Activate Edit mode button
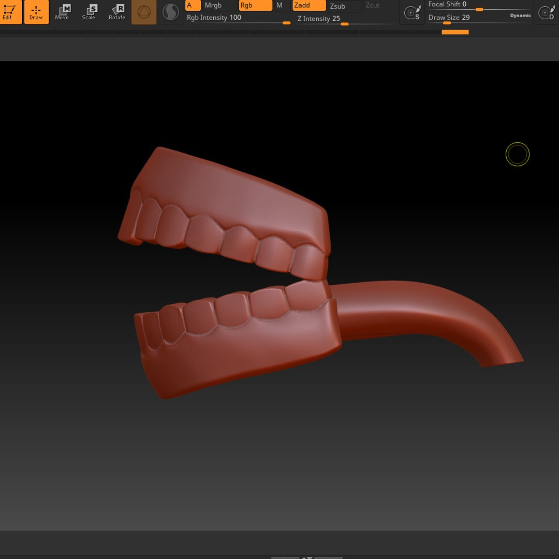The height and width of the screenshot is (559, 559). click(x=10, y=12)
